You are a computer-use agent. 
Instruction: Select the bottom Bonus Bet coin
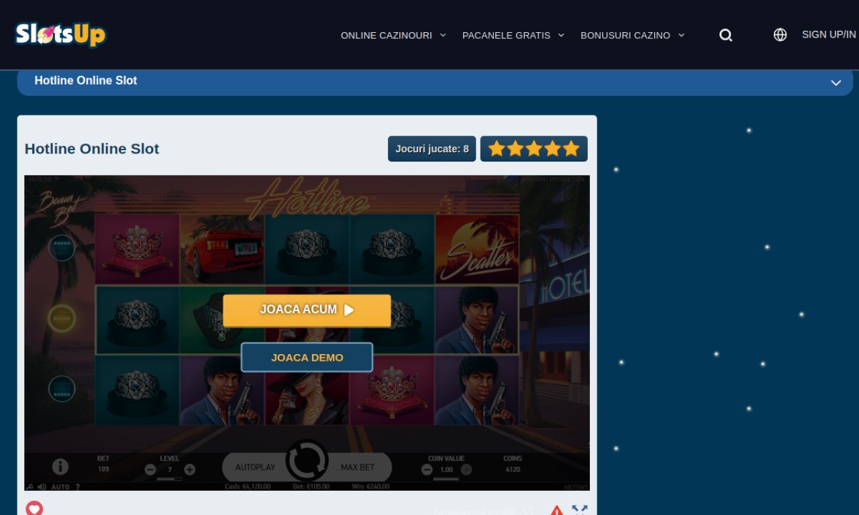tap(62, 388)
